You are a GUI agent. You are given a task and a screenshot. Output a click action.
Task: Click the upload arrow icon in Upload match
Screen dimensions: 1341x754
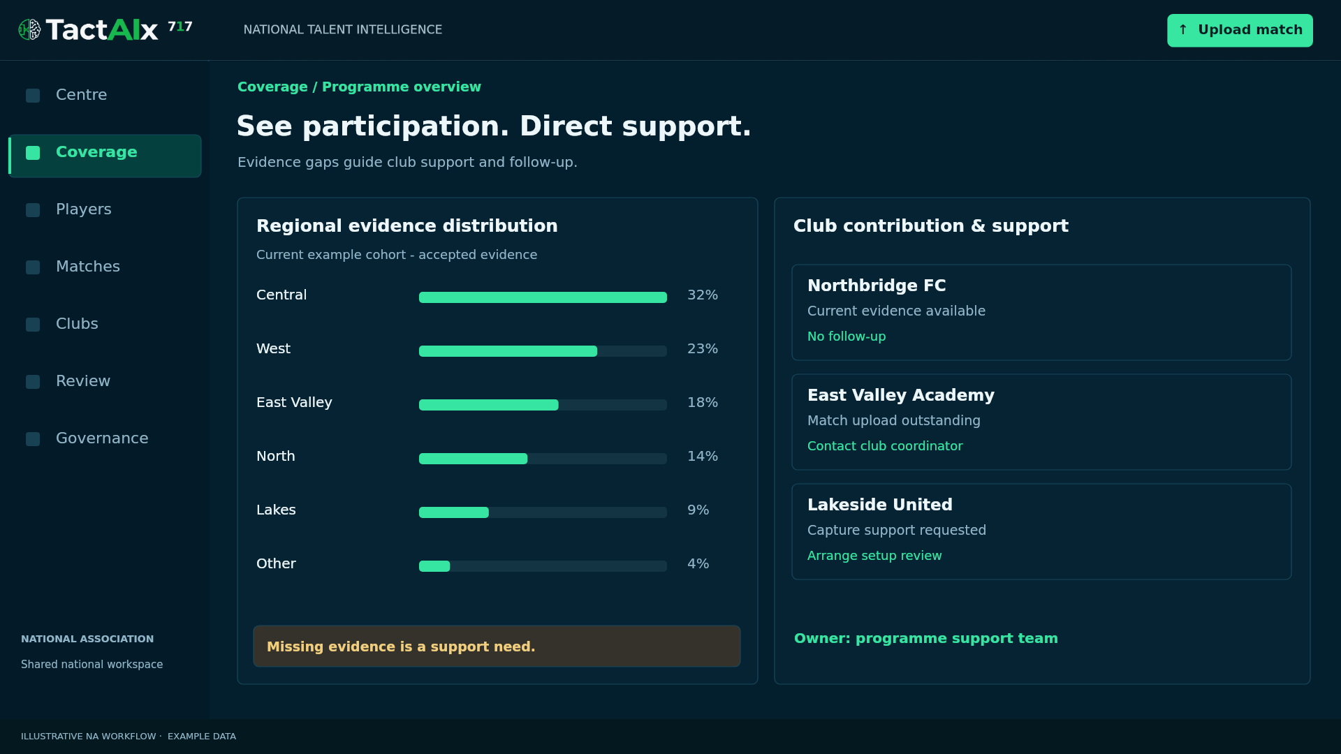pyautogui.click(x=1183, y=30)
